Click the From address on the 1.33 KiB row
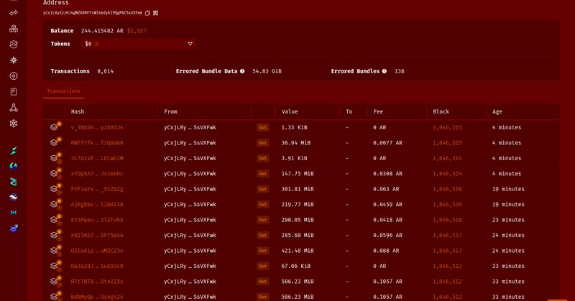The image size is (575, 301). pyautogui.click(x=190, y=128)
